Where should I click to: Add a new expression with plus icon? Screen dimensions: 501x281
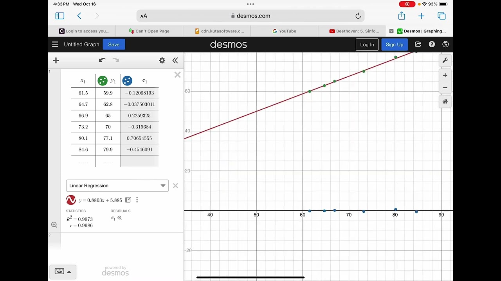(x=56, y=60)
